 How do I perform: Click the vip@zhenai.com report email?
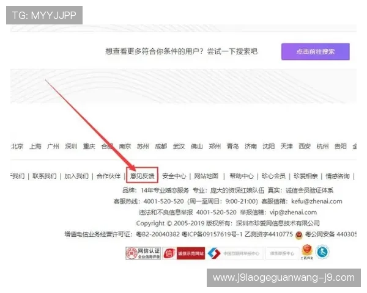click(x=293, y=212)
